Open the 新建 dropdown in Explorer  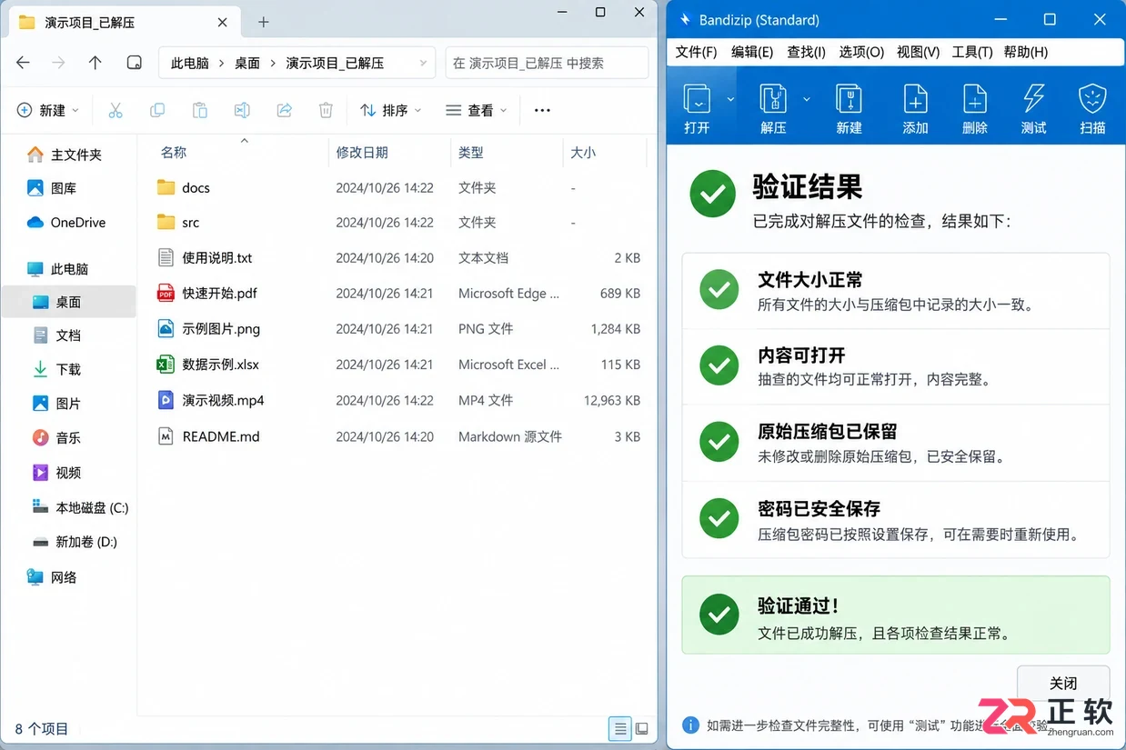[48, 110]
